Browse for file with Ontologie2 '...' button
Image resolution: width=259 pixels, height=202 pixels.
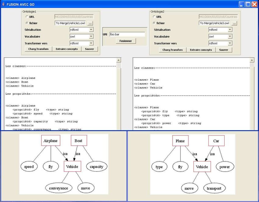[234, 23]
